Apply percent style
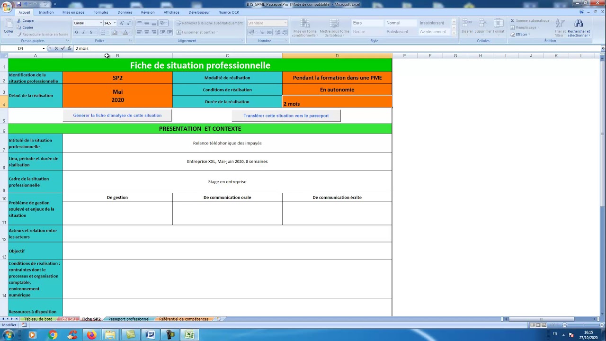The width and height of the screenshot is (606, 341). 261,32
